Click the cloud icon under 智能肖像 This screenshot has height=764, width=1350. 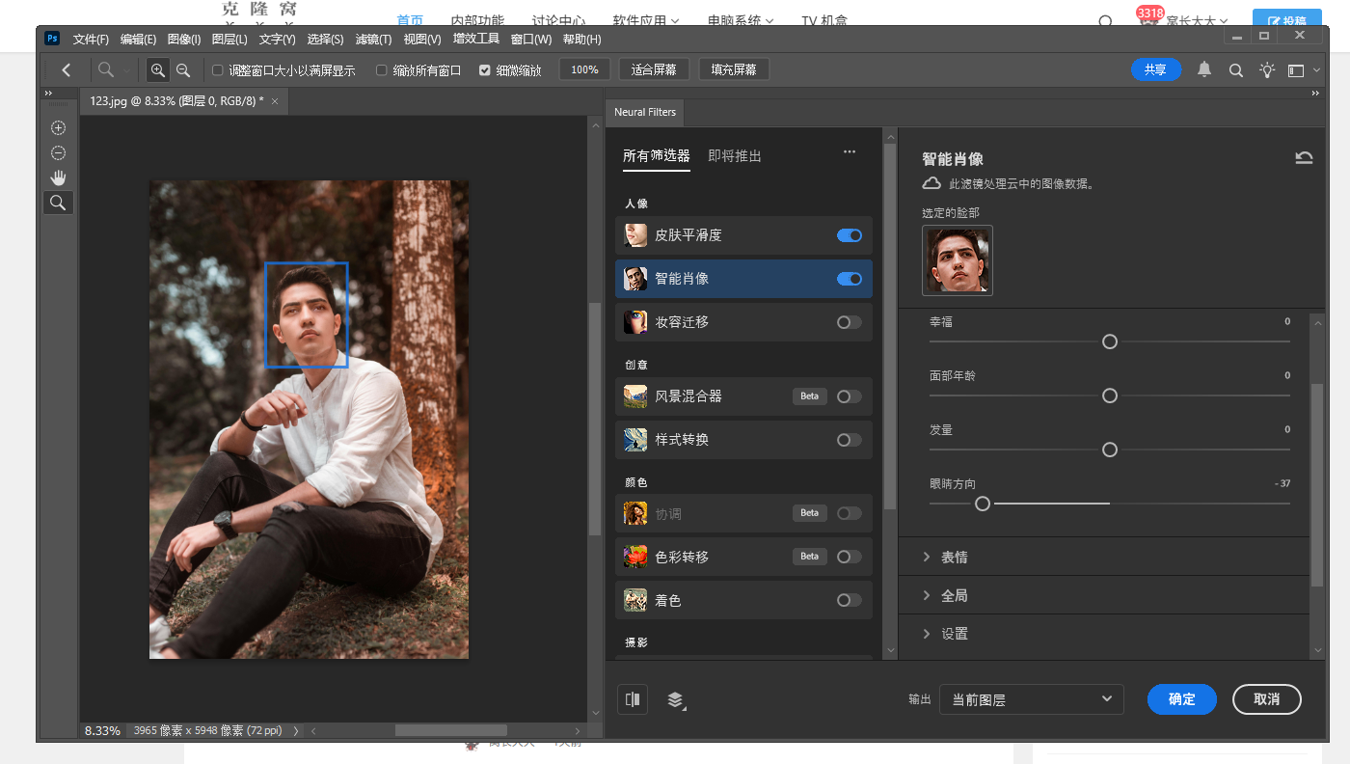(931, 183)
